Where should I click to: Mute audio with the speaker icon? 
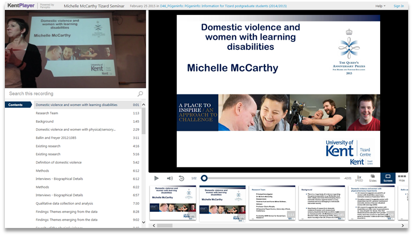[169, 178]
